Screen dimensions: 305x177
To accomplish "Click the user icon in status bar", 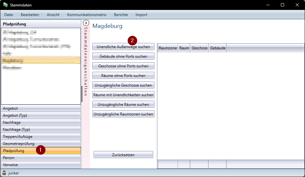I will (x=4, y=173).
